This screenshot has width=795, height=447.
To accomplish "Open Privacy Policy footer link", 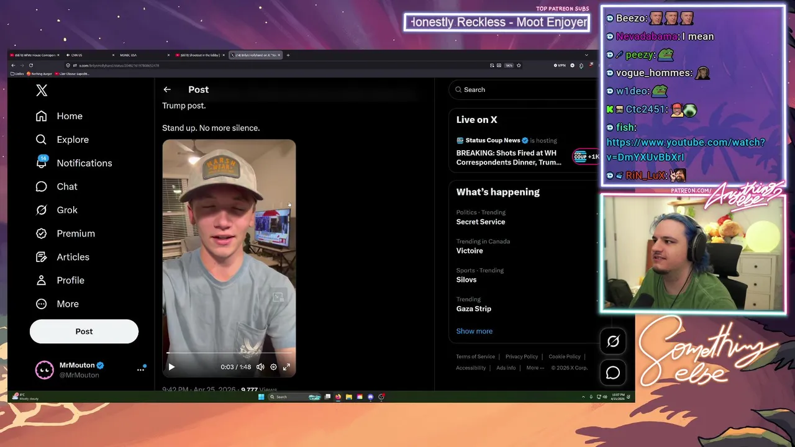I will coord(522,356).
